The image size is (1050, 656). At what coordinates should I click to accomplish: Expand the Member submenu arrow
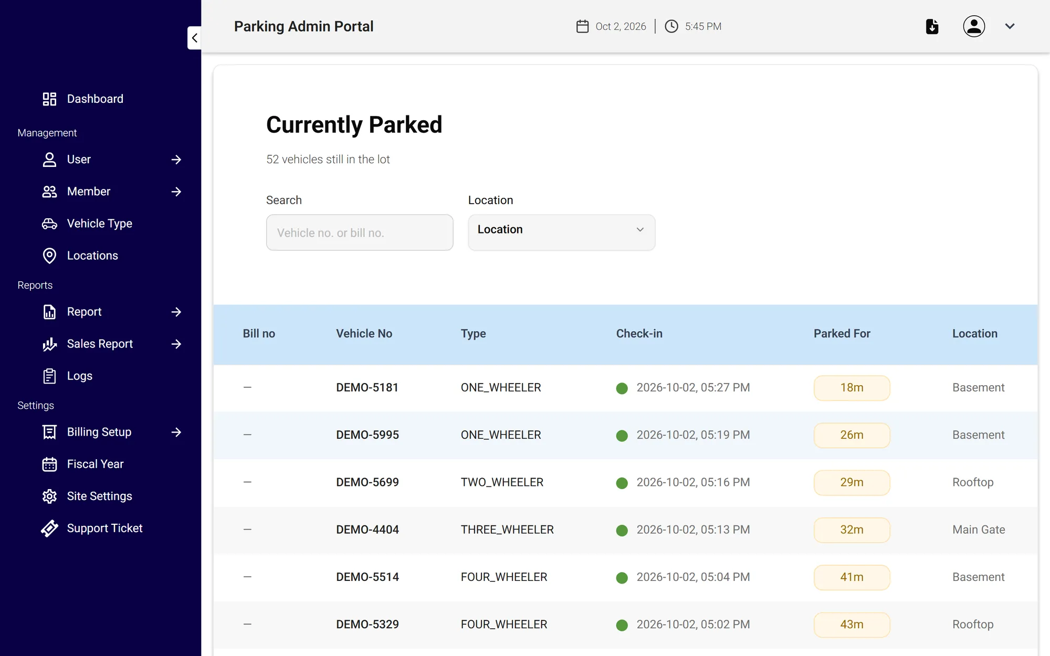176,192
